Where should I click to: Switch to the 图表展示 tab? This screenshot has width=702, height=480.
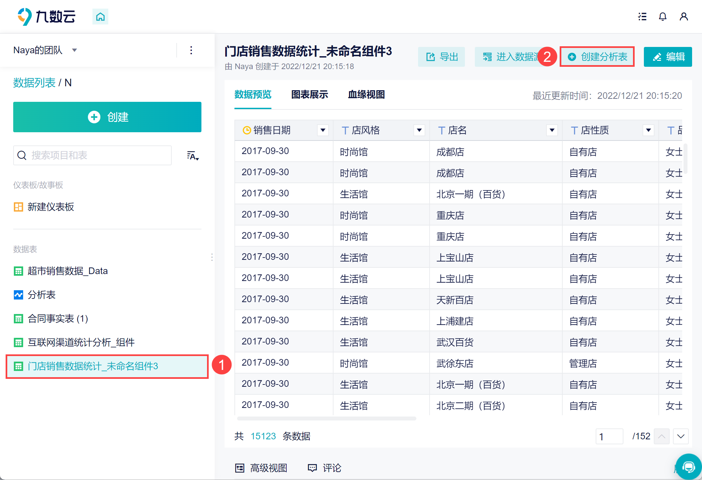click(x=309, y=95)
